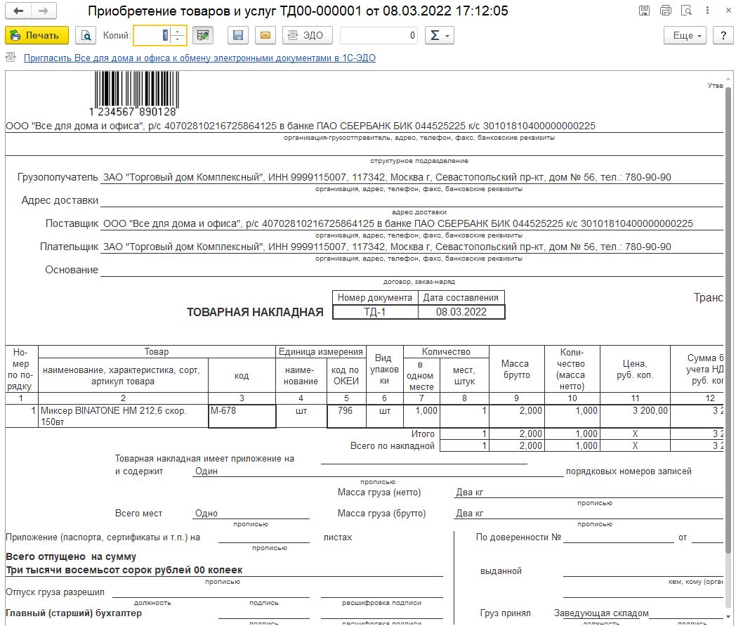Follow the invite to 1С-ЭДО exchange link
Image resolution: width=736 pixels, height=626 pixels.
tap(199, 58)
